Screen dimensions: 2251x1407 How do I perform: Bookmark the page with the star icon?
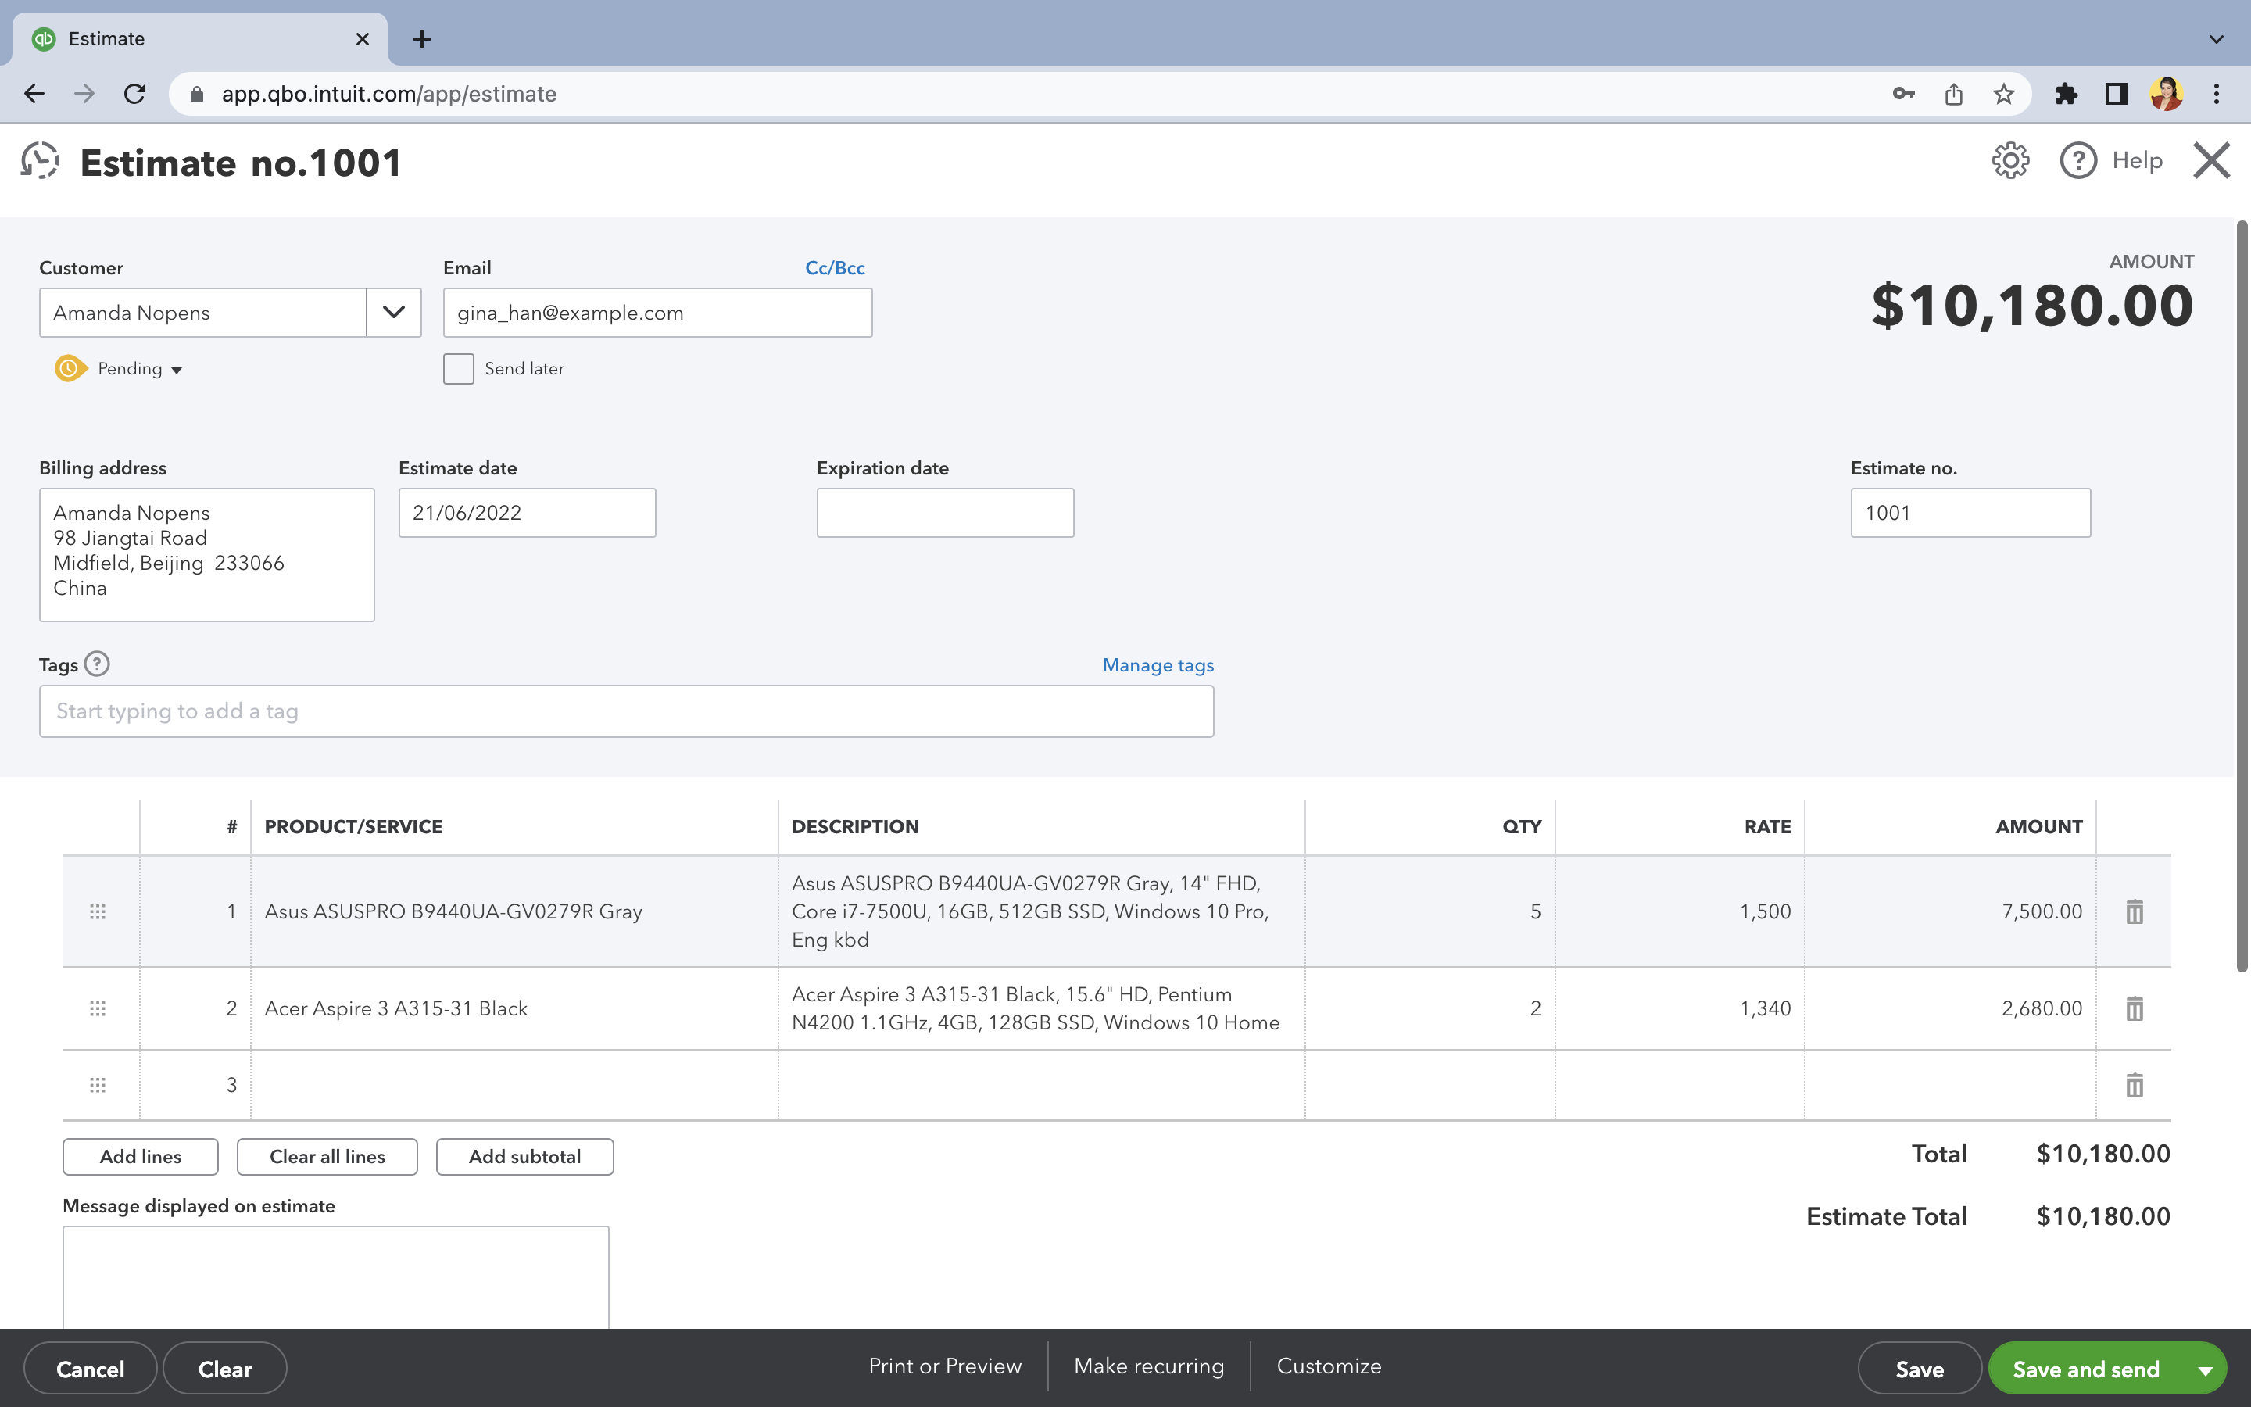pyautogui.click(x=2003, y=94)
